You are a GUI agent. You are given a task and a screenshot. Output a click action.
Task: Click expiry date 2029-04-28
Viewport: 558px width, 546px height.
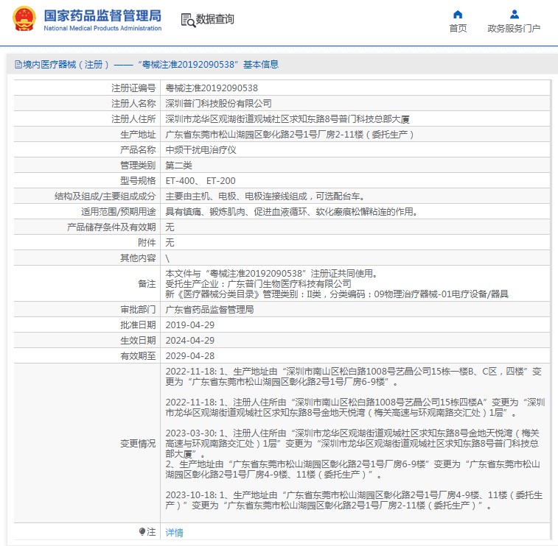pos(190,356)
